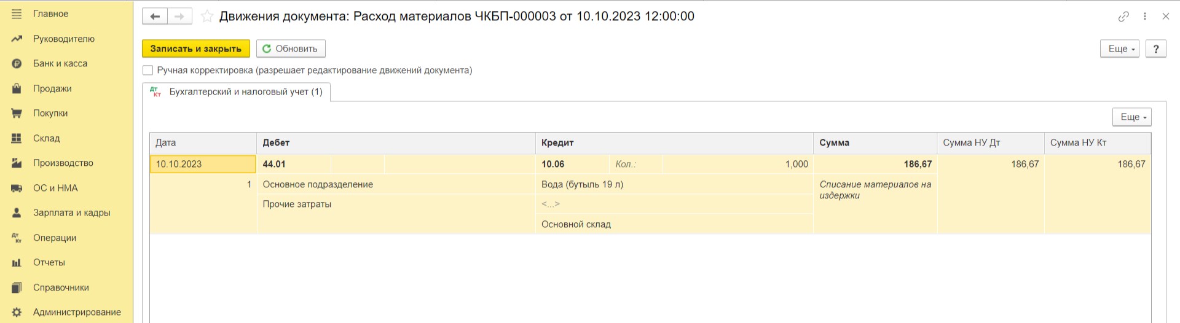Open the hamburger menu icon beside Главное
The image size is (1180, 323).
17,14
